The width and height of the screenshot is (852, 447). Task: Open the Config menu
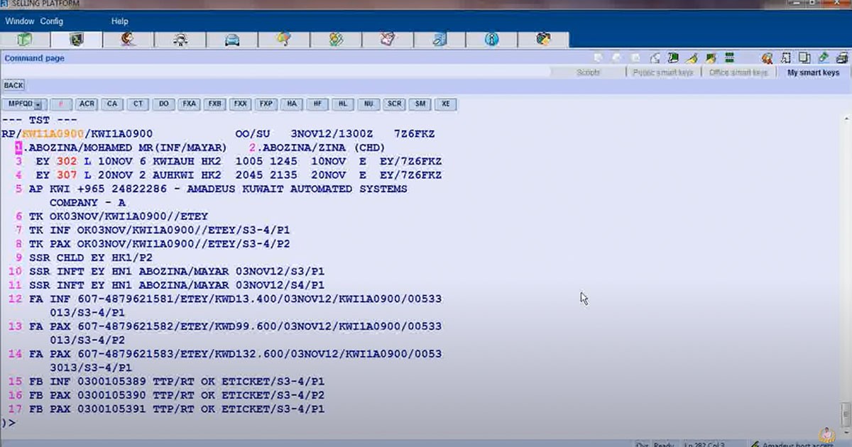52,21
